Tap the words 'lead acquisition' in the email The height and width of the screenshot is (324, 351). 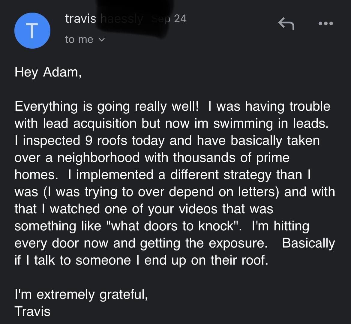(x=90, y=124)
